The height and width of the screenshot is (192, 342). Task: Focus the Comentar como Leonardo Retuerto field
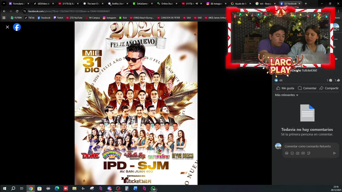coord(308,146)
